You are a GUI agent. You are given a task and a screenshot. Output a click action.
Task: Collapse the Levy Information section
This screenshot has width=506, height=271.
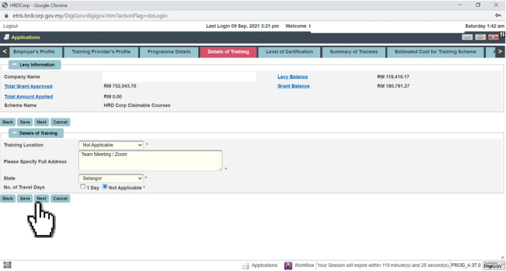(x=14, y=64)
